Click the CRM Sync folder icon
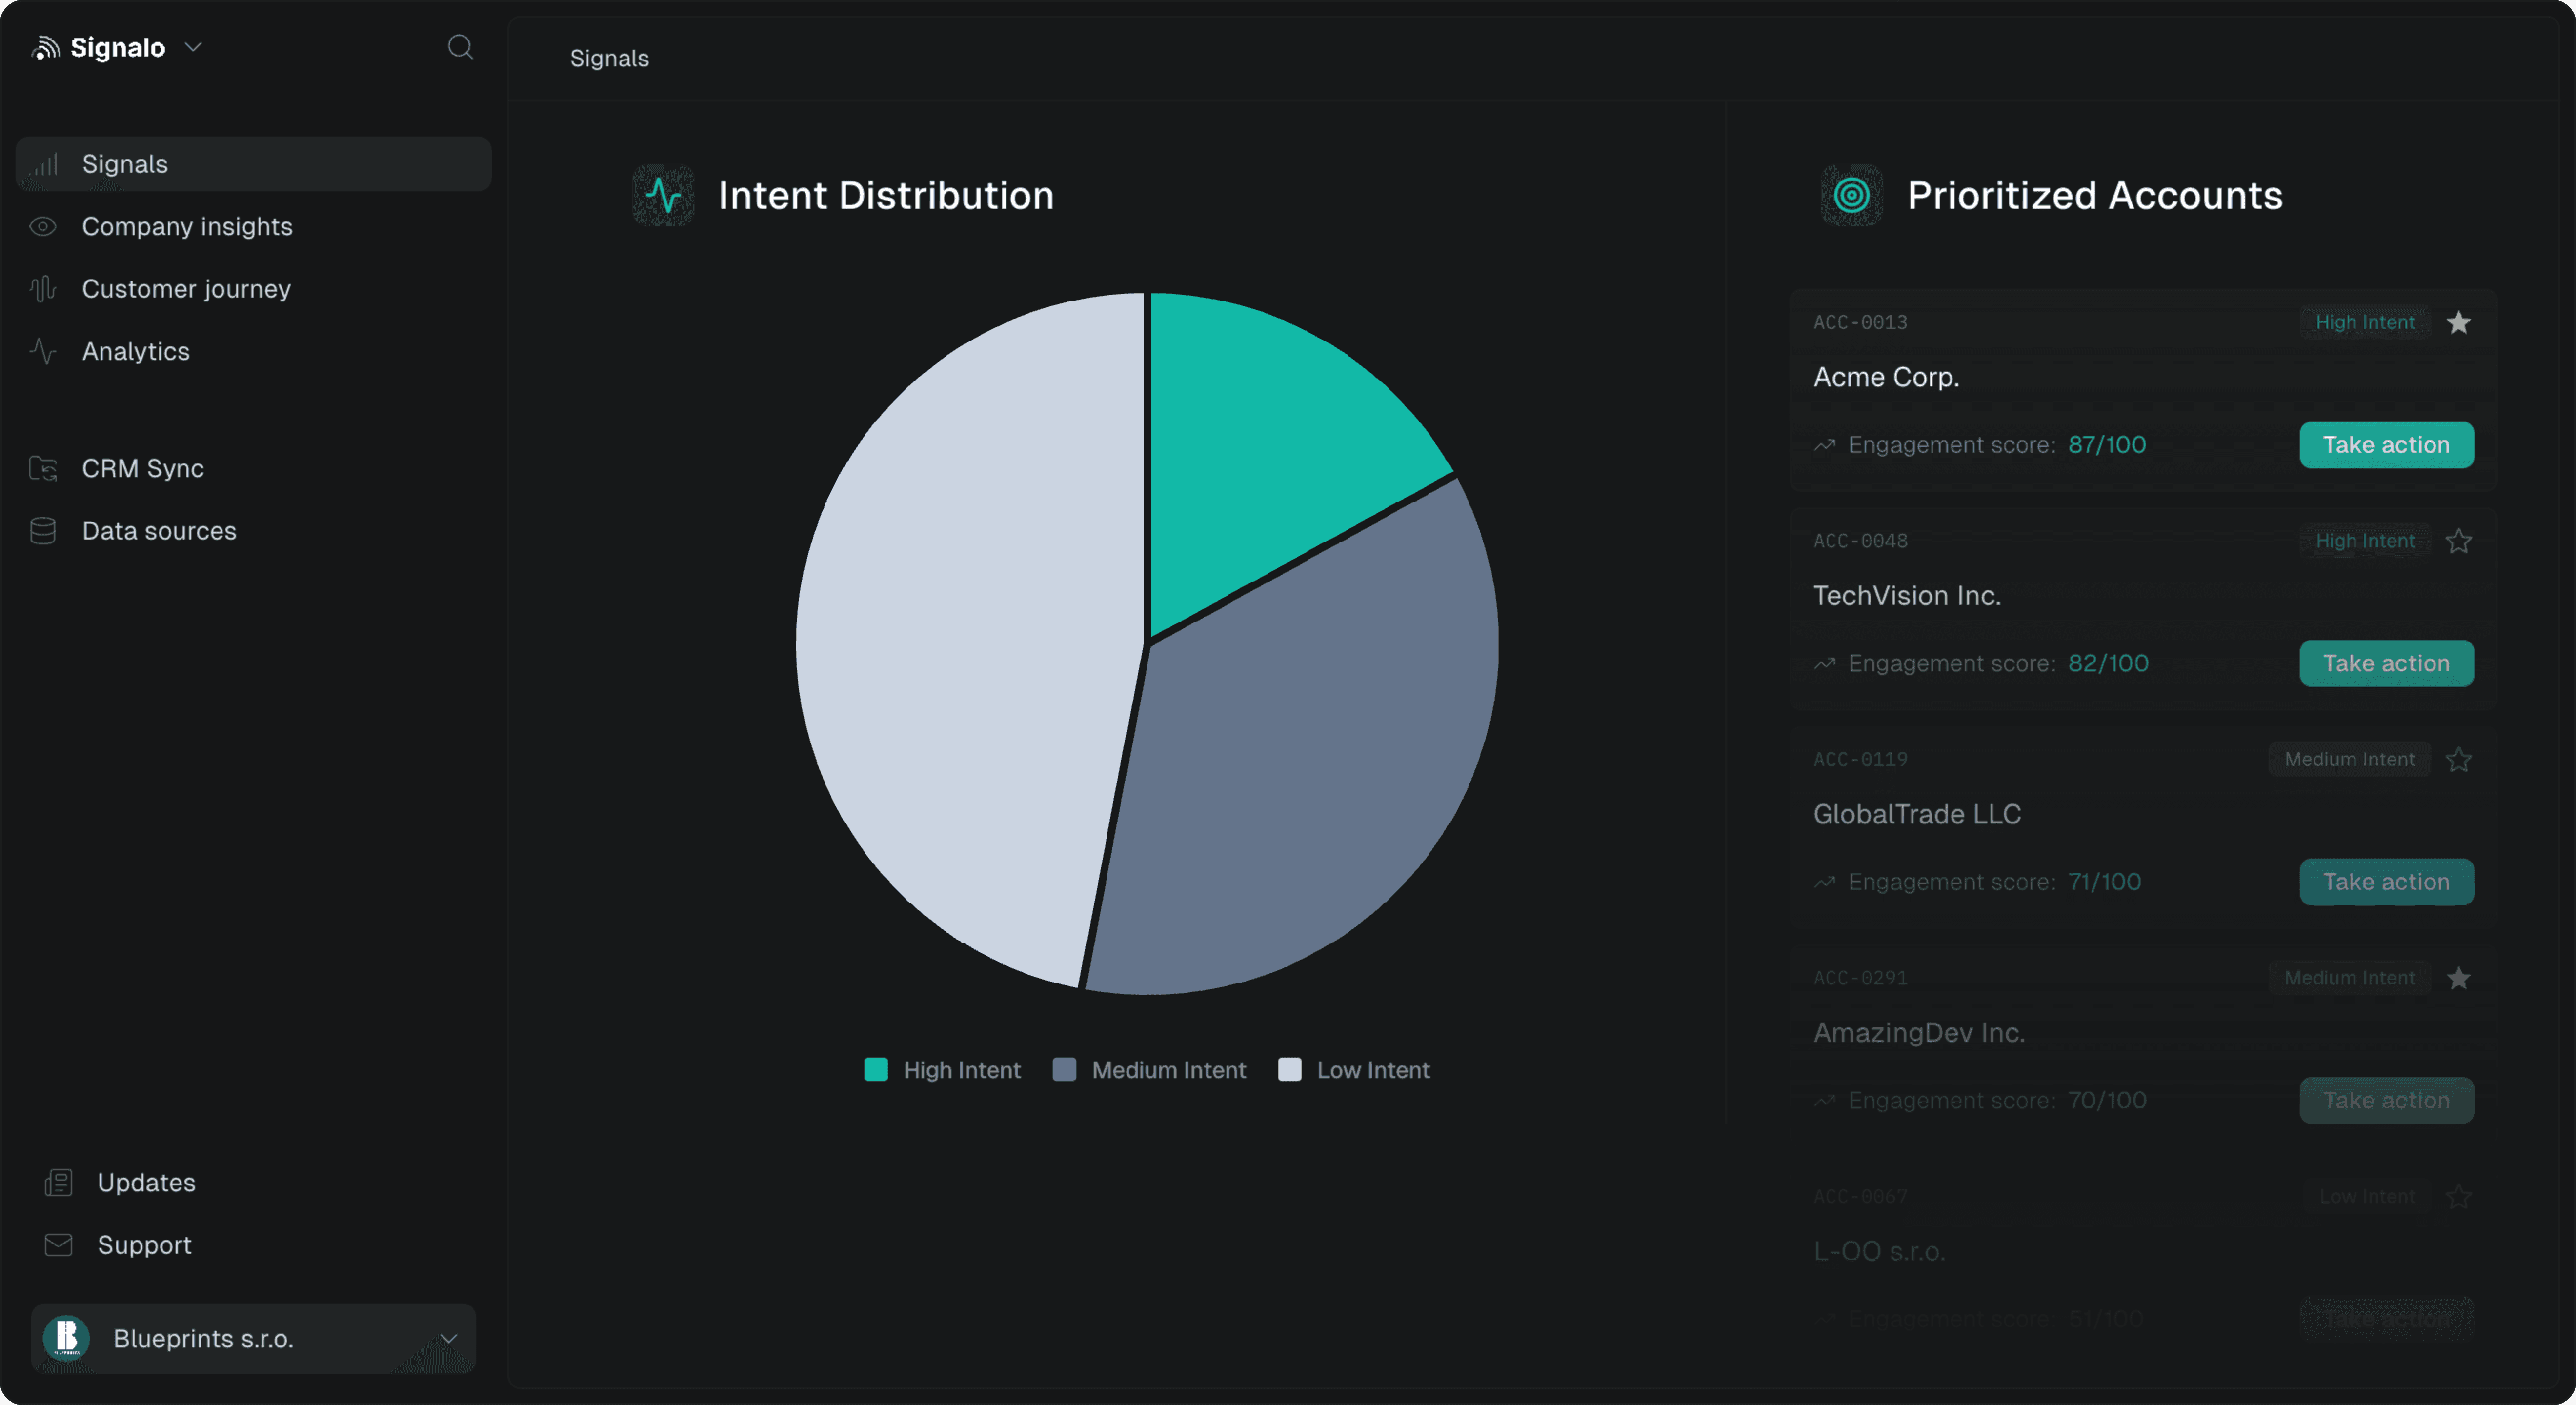 coord(43,468)
